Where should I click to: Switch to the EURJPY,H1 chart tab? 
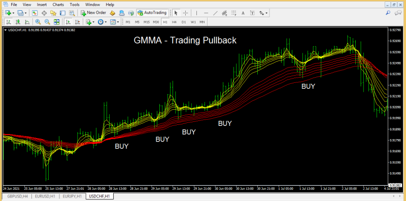click(73, 196)
